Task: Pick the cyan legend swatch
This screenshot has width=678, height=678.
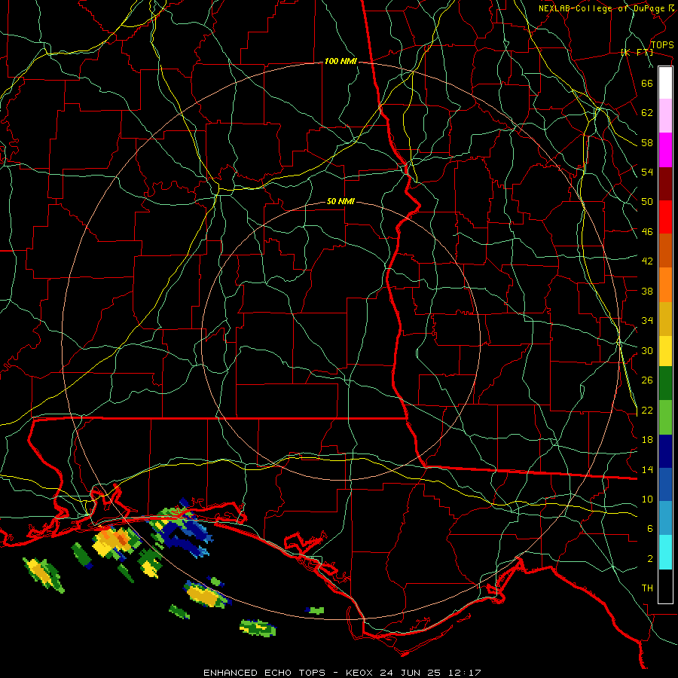Action: (665, 552)
